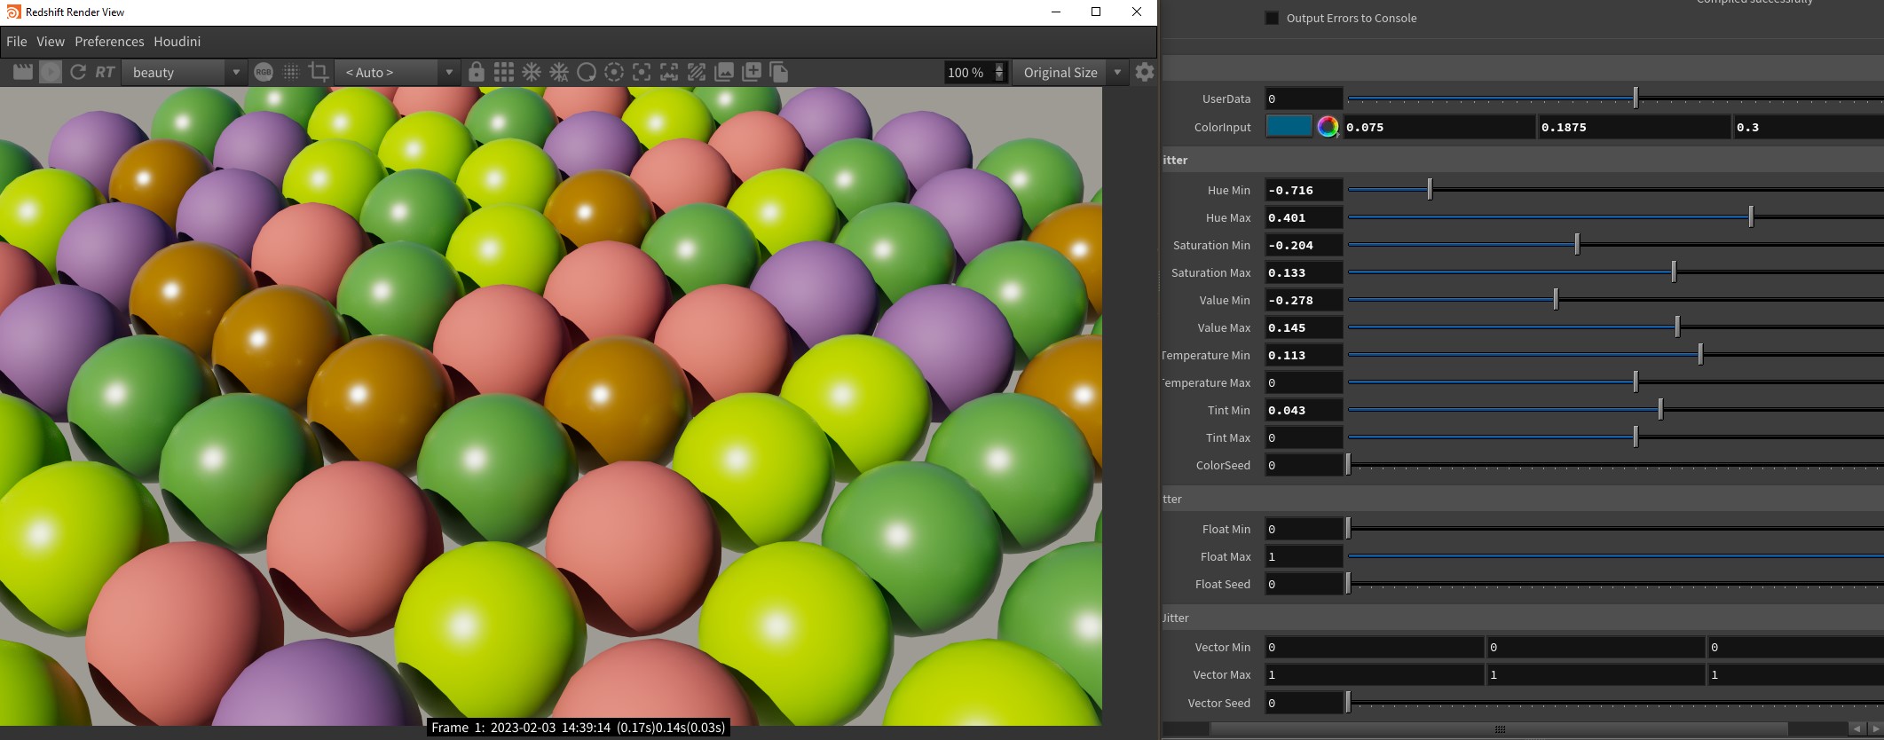Click the Redshift logo in the title bar
The height and width of the screenshot is (740, 1884).
(13, 12)
